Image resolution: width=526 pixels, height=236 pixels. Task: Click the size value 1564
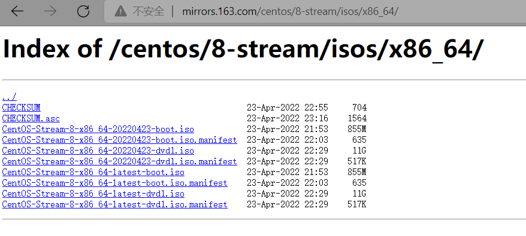click(x=357, y=118)
